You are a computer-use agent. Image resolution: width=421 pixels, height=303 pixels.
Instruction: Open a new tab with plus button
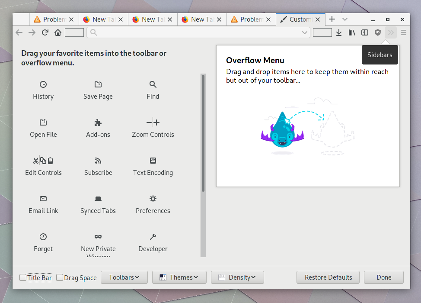click(332, 19)
